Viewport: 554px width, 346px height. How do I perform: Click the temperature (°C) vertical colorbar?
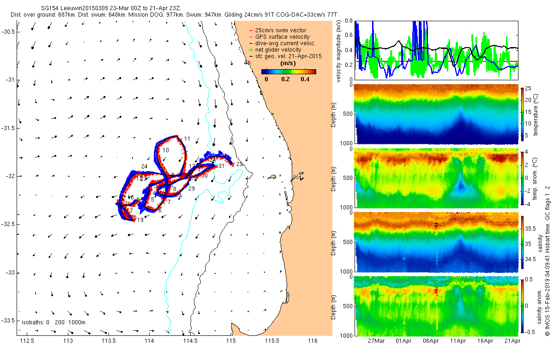[x=522, y=114]
